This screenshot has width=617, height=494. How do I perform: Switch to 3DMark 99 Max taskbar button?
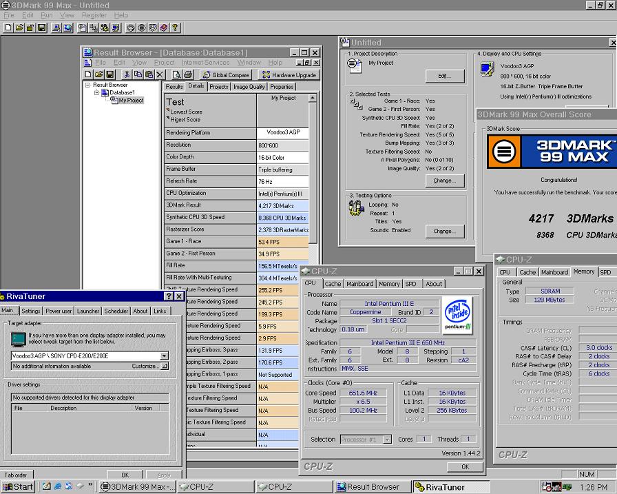point(137,487)
